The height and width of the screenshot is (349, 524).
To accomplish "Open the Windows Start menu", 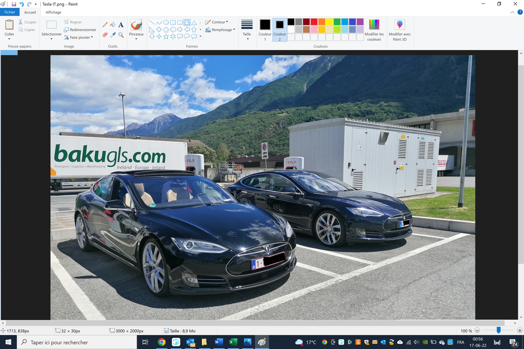I will (x=8, y=342).
